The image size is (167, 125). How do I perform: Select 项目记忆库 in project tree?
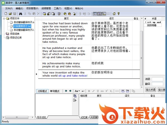click(x=16, y=37)
